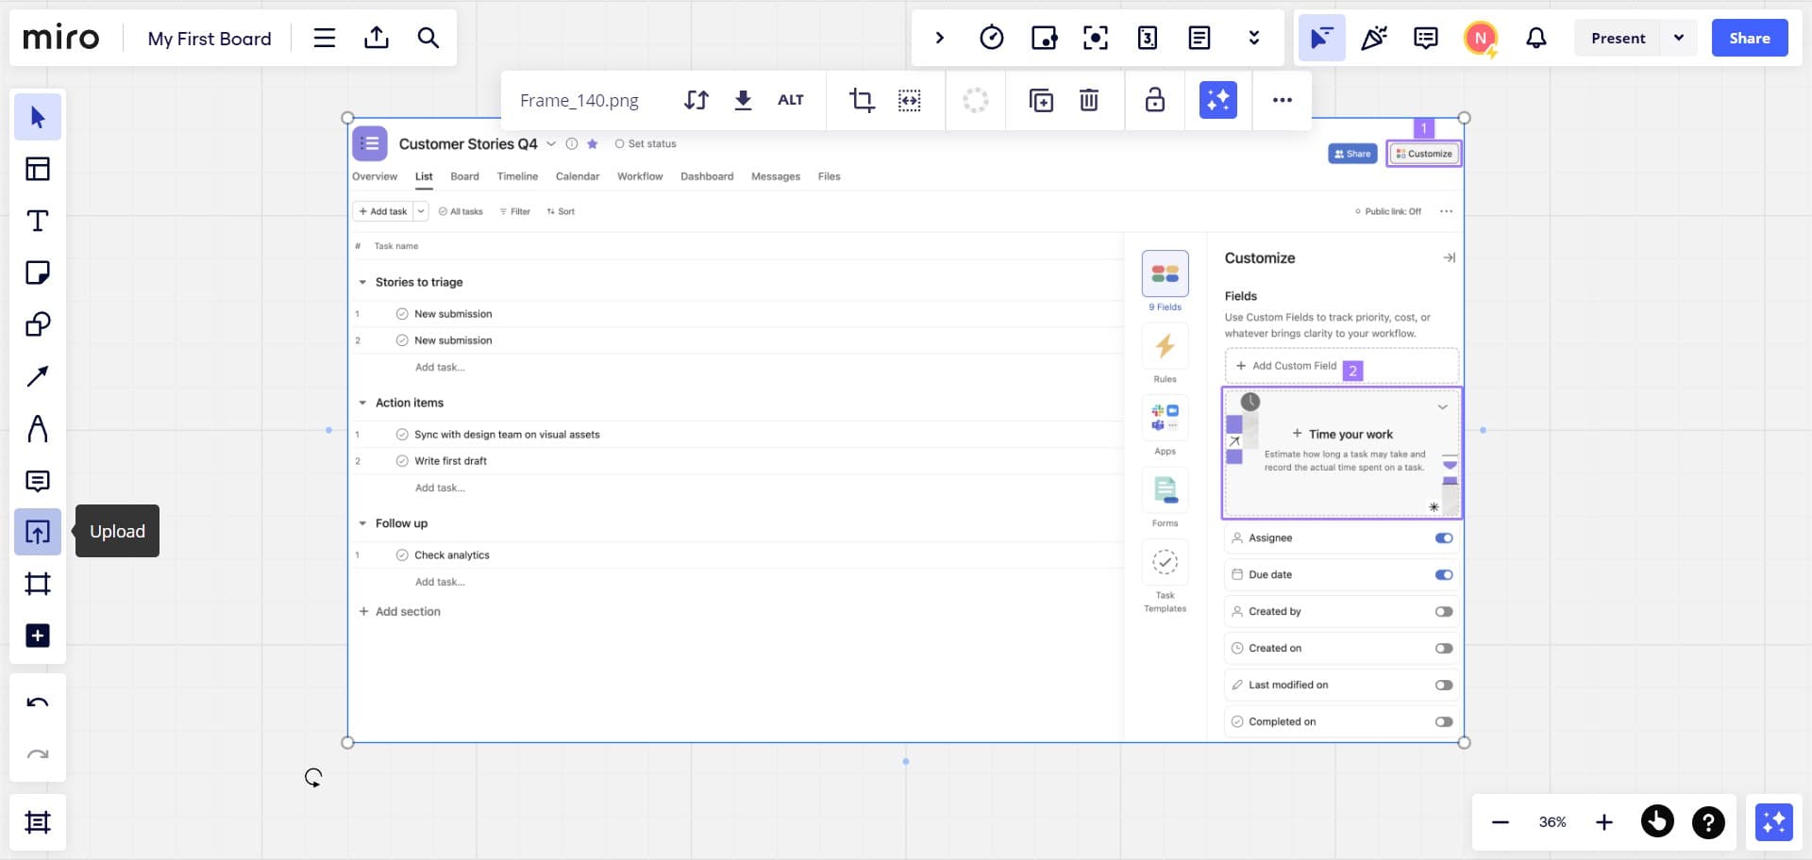Open the Present dropdown arrow
1812x860 pixels.
pyautogui.click(x=1678, y=38)
